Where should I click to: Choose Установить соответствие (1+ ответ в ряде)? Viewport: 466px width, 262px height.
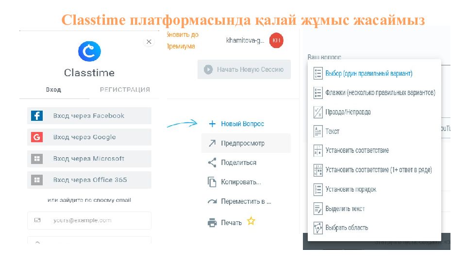(378, 170)
